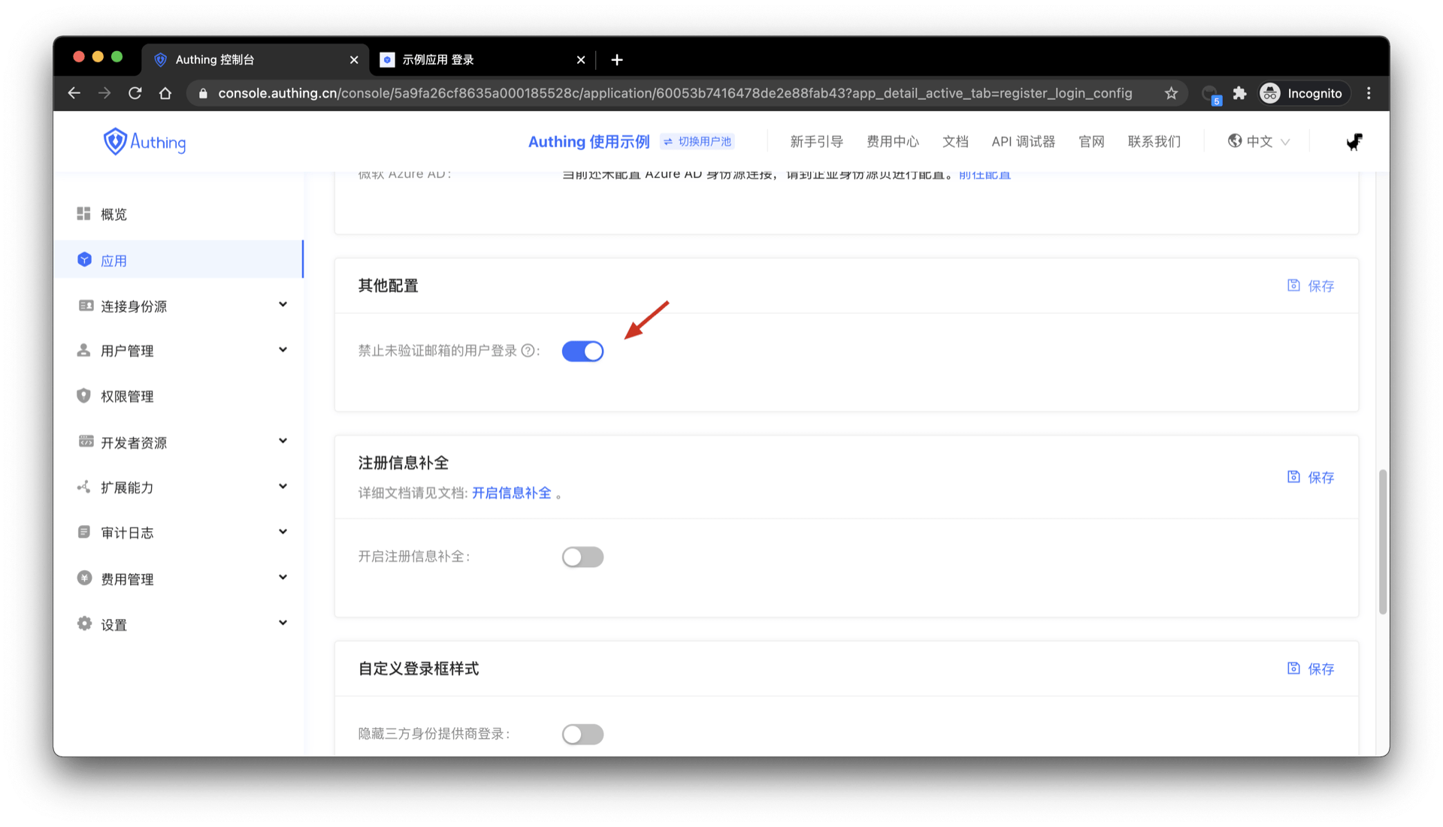This screenshot has height=827, width=1443.
Task: Open the 中文 language dropdown
Action: click(x=1259, y=142)
